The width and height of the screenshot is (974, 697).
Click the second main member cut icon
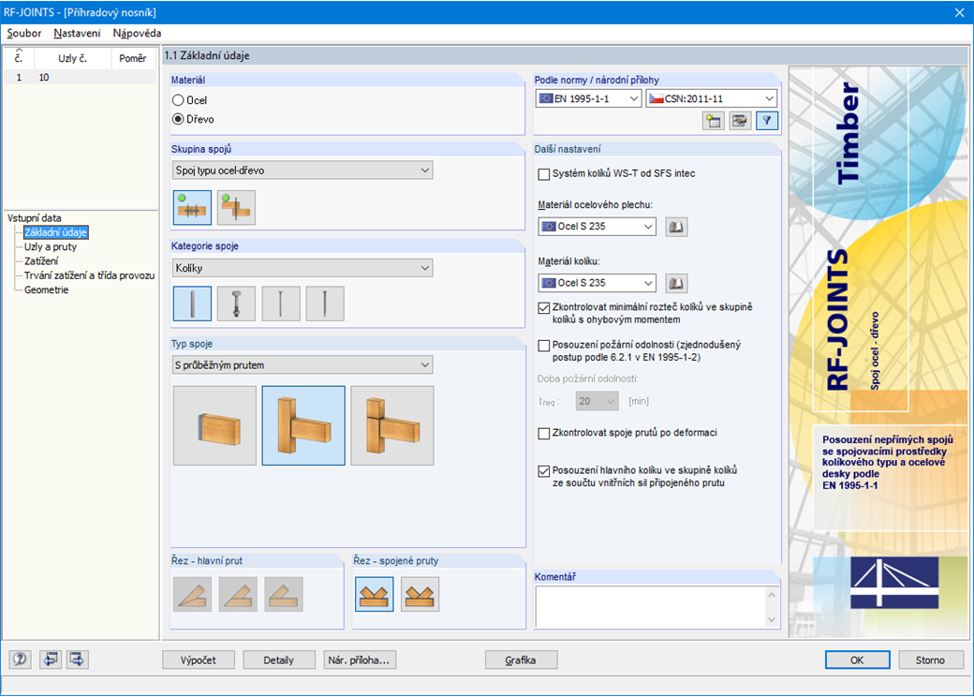point(238,594)
